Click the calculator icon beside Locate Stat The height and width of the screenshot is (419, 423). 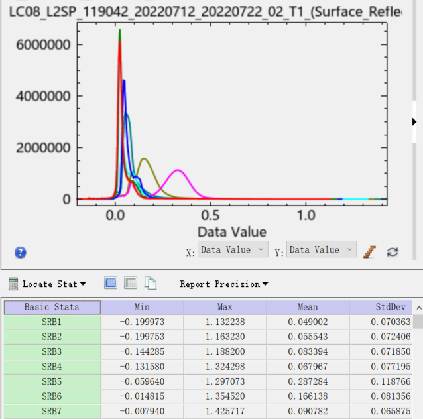pos(13,284)
